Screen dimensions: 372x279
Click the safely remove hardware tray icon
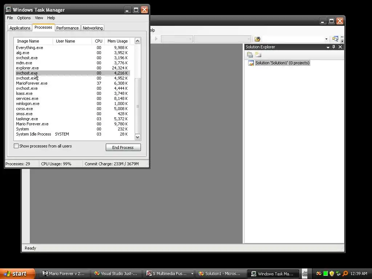coord(338,274)
